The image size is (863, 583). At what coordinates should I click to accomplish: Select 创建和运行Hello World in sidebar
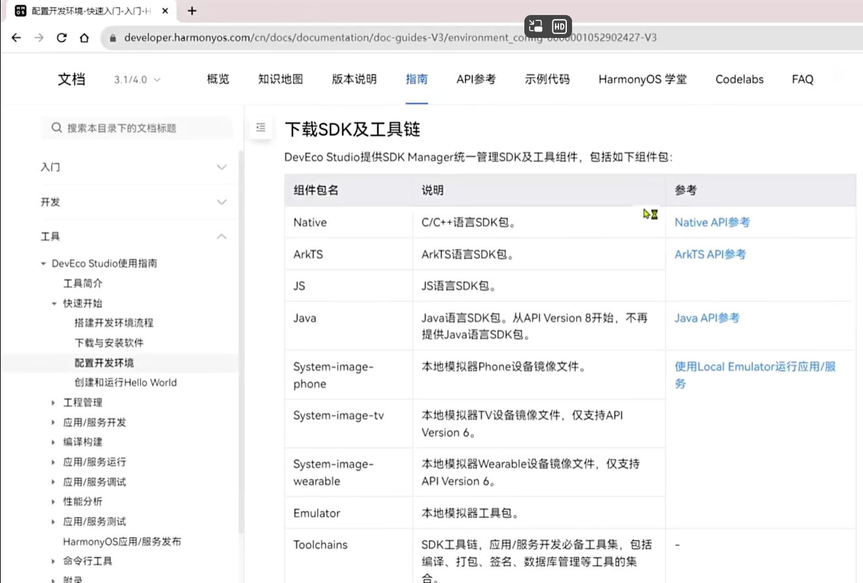[126, 382]
